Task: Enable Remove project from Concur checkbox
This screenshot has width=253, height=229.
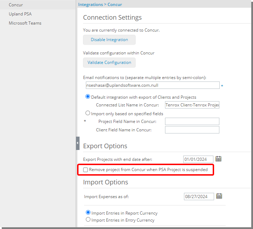Action: coord(86,170)
